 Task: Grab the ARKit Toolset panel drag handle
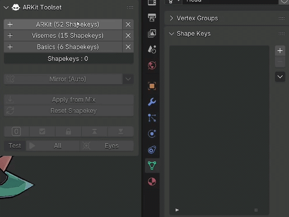point(130,8)
